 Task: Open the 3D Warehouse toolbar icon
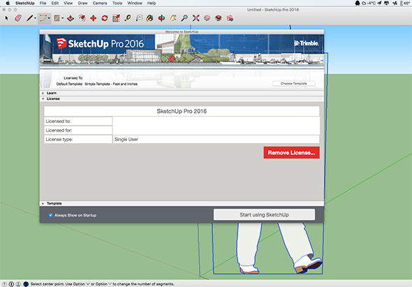[x=207, y=18]
